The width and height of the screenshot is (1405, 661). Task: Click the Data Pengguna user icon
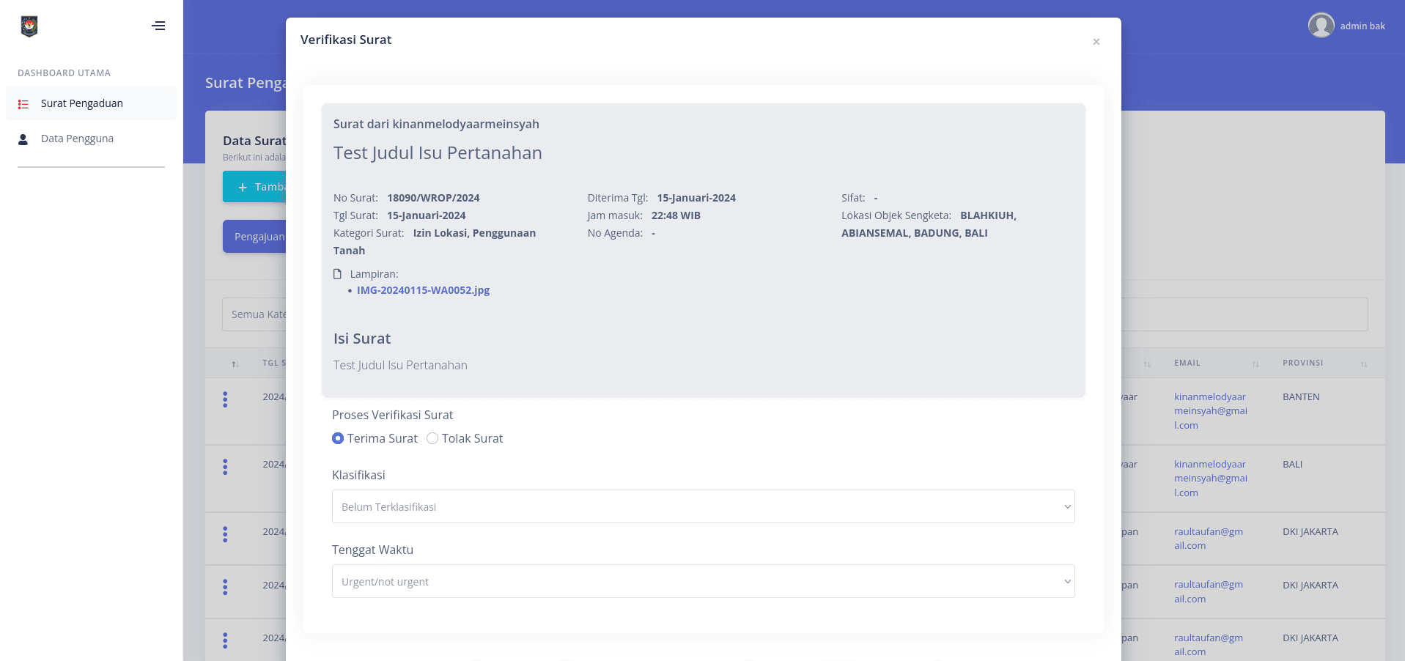click(23, 139)
